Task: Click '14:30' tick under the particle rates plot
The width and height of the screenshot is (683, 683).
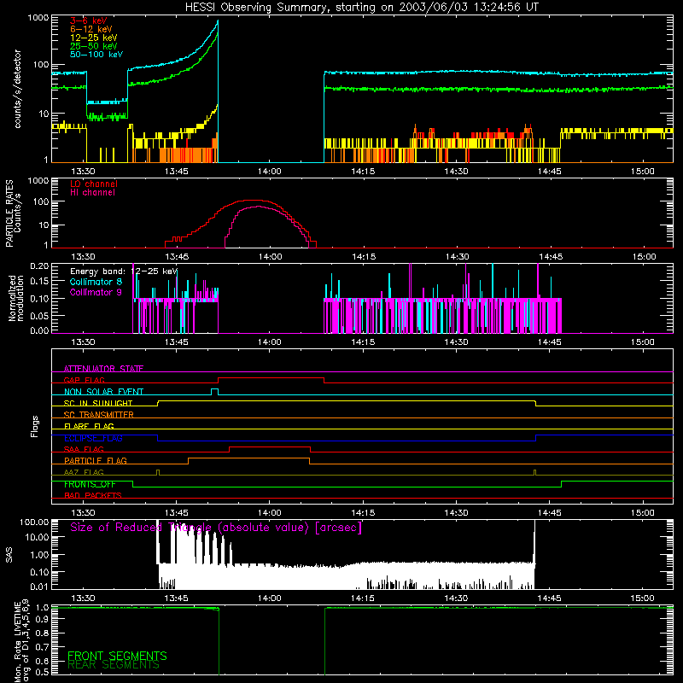Action: tap(458, 257)
